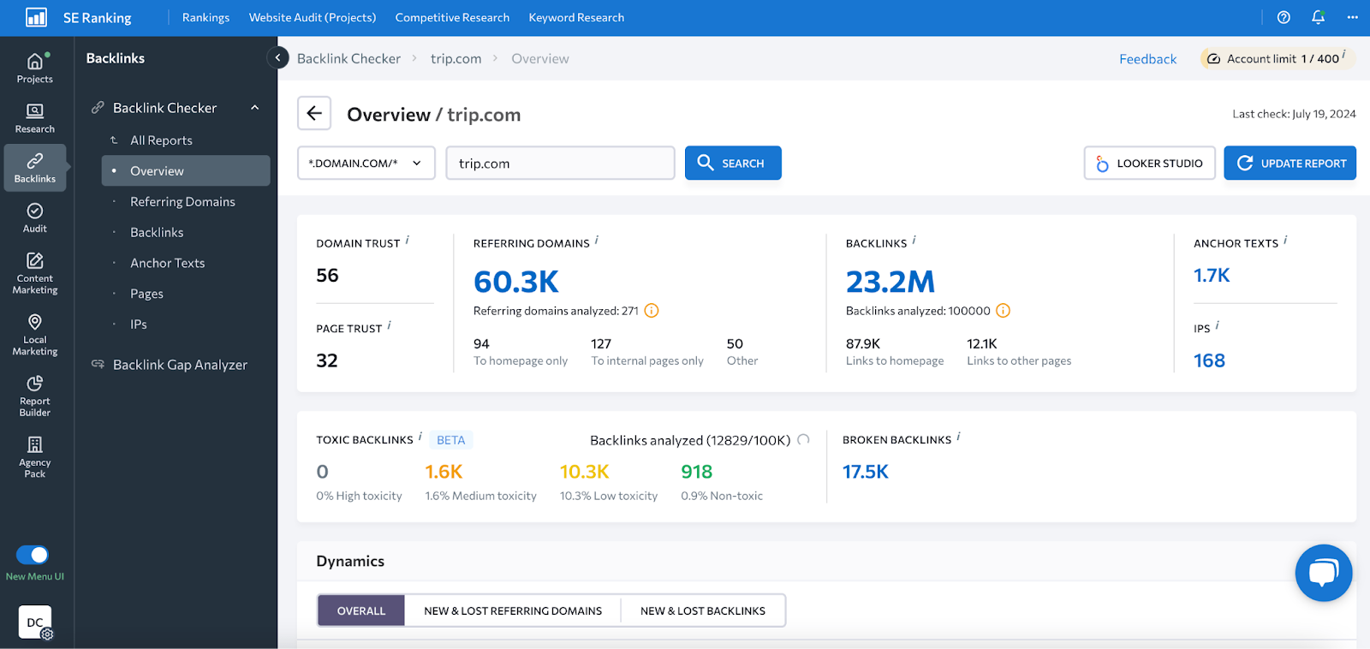
Task: Open Anchor Texts sidebar item
Action: click(x=168, y=263)
